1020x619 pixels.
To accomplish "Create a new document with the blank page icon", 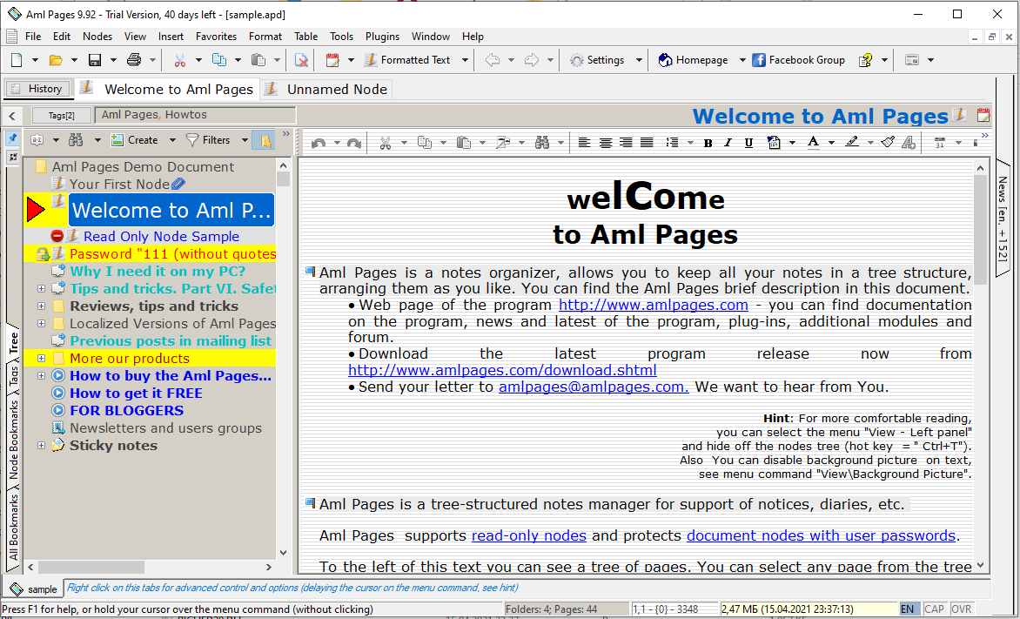I will (x=17, y=60).
